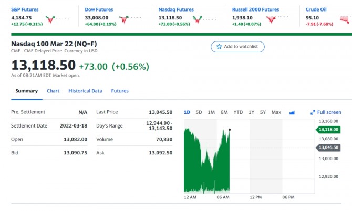Go to the Futures tab
Screen dimensions: 352x211
coord(120,91)
